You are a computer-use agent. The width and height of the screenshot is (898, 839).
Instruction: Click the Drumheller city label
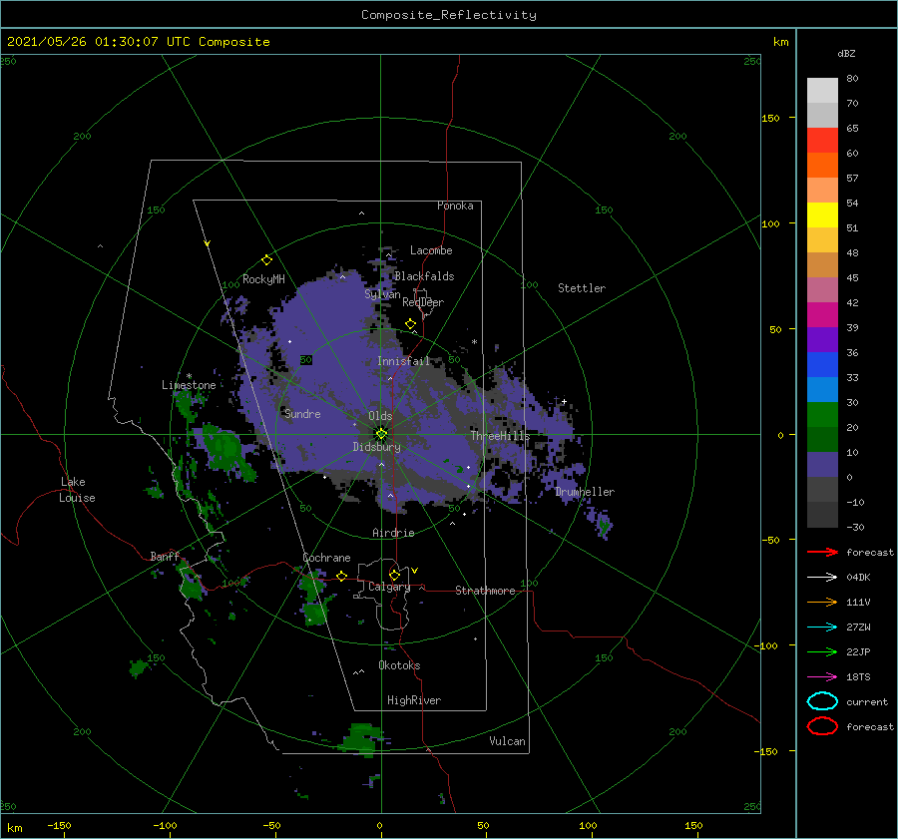(x=584, y=492)
